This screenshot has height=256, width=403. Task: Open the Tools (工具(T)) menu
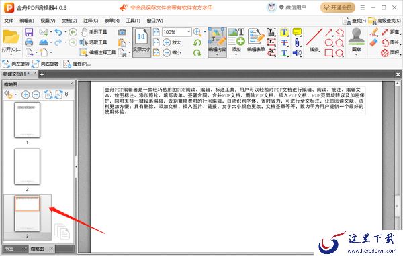pos(133,21)
